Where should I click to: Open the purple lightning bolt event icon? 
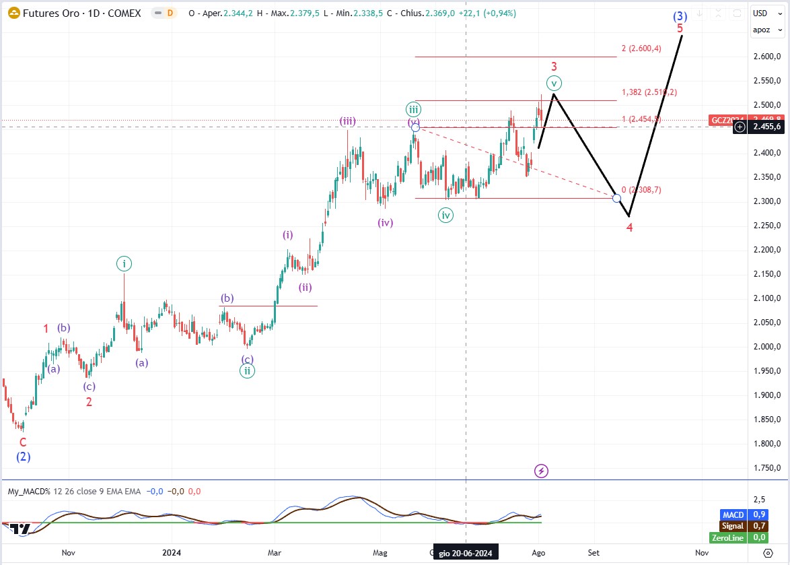tap(541, 471)
